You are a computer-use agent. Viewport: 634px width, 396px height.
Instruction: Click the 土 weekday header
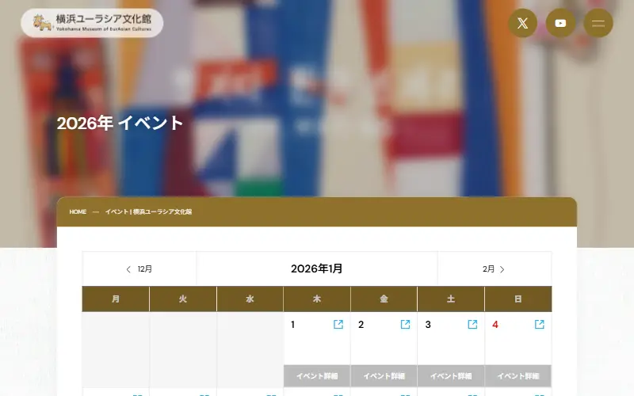click(451, 299)
